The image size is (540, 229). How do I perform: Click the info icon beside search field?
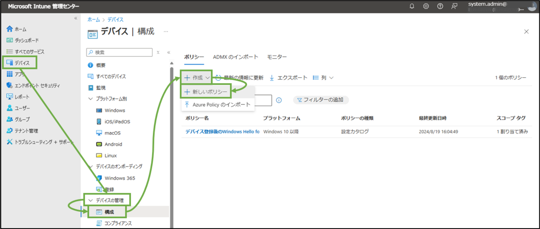(x=279, y=100)
